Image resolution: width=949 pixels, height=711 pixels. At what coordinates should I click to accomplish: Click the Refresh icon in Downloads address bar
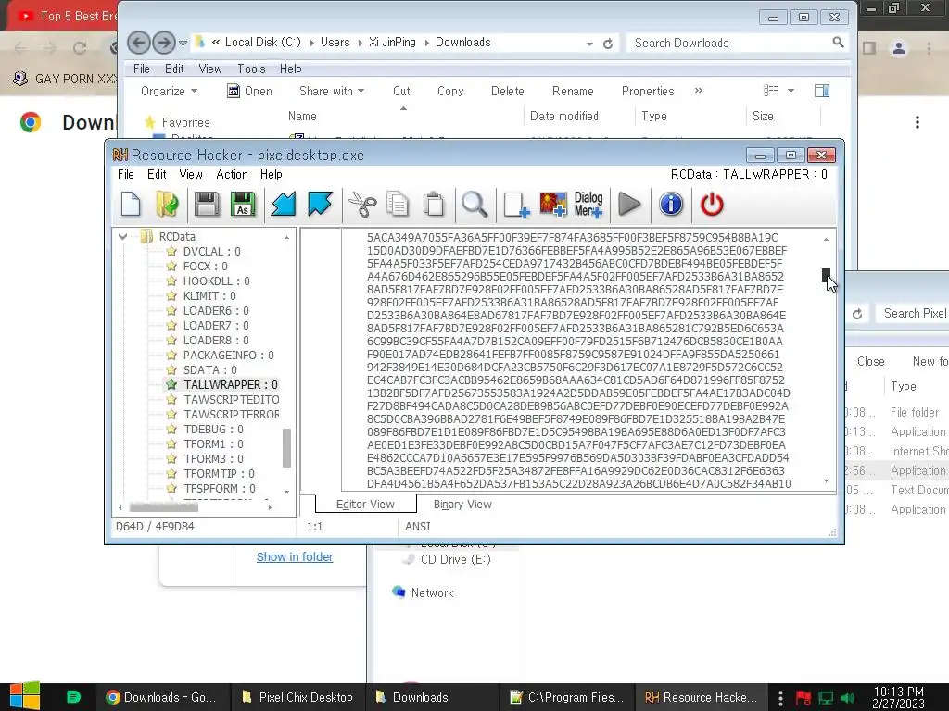[x=608, y=44]
